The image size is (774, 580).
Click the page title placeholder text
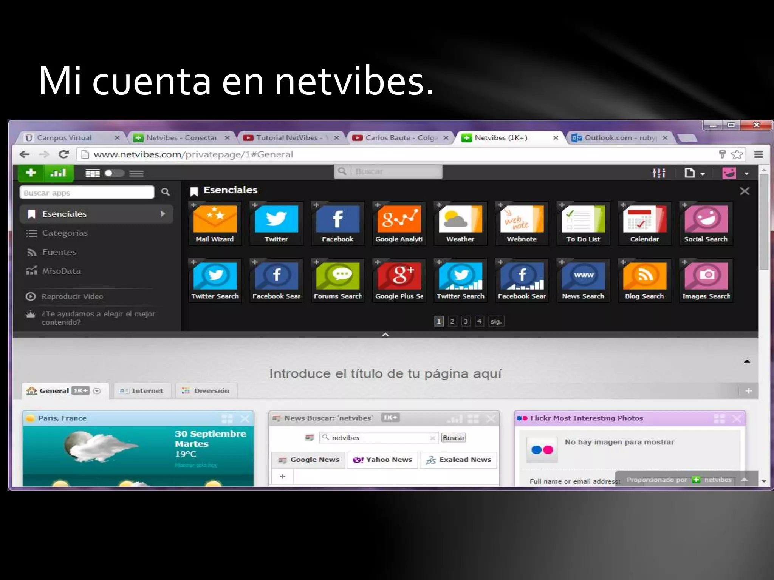coord(385,373)
